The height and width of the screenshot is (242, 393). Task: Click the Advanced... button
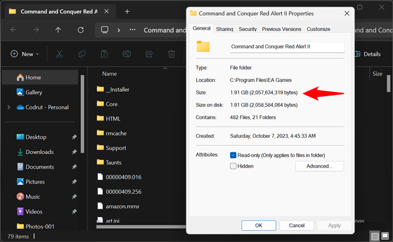(x=320, y=166)
